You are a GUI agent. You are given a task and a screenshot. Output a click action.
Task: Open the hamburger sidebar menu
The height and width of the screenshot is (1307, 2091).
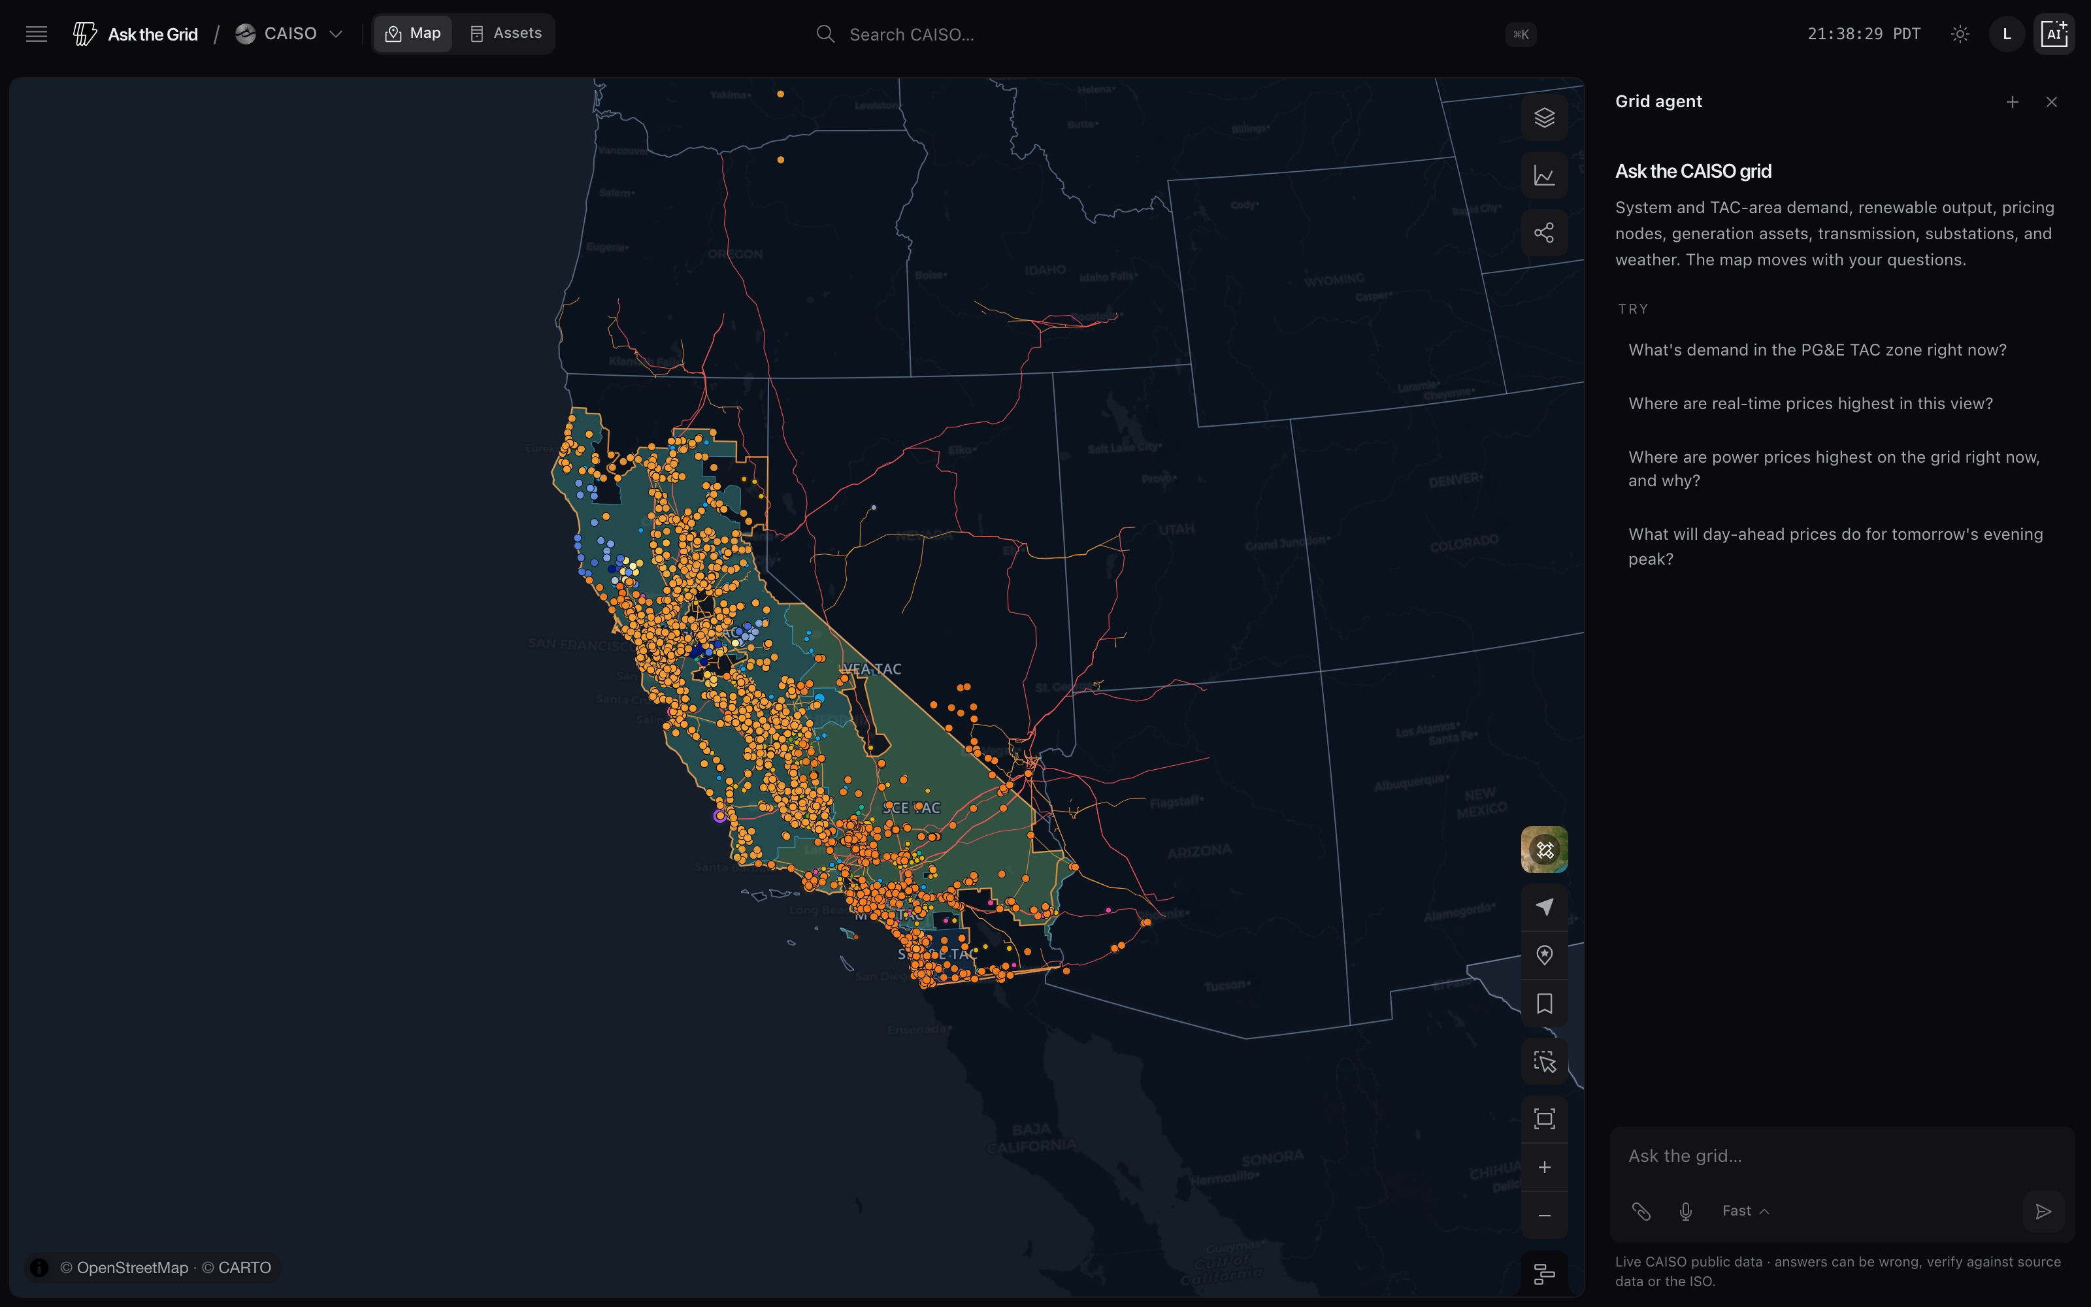[37, 34]
